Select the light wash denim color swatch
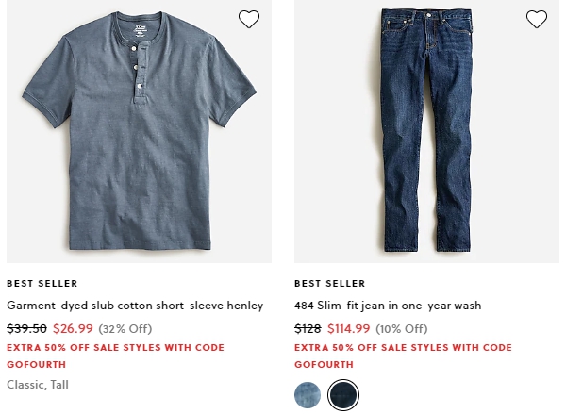566x414 pixels. 308,395
